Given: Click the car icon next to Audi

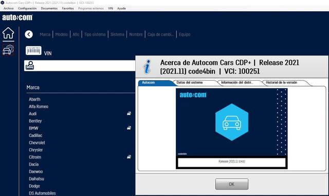Looking at the screenshot, I should coord(129,113).
